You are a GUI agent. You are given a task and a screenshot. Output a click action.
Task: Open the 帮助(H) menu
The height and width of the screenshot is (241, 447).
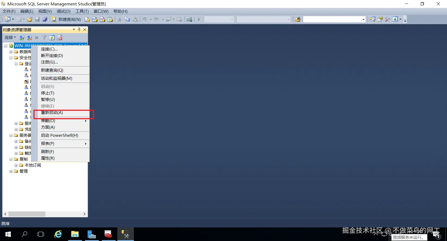pyautogui.click(x=120, y=11)
